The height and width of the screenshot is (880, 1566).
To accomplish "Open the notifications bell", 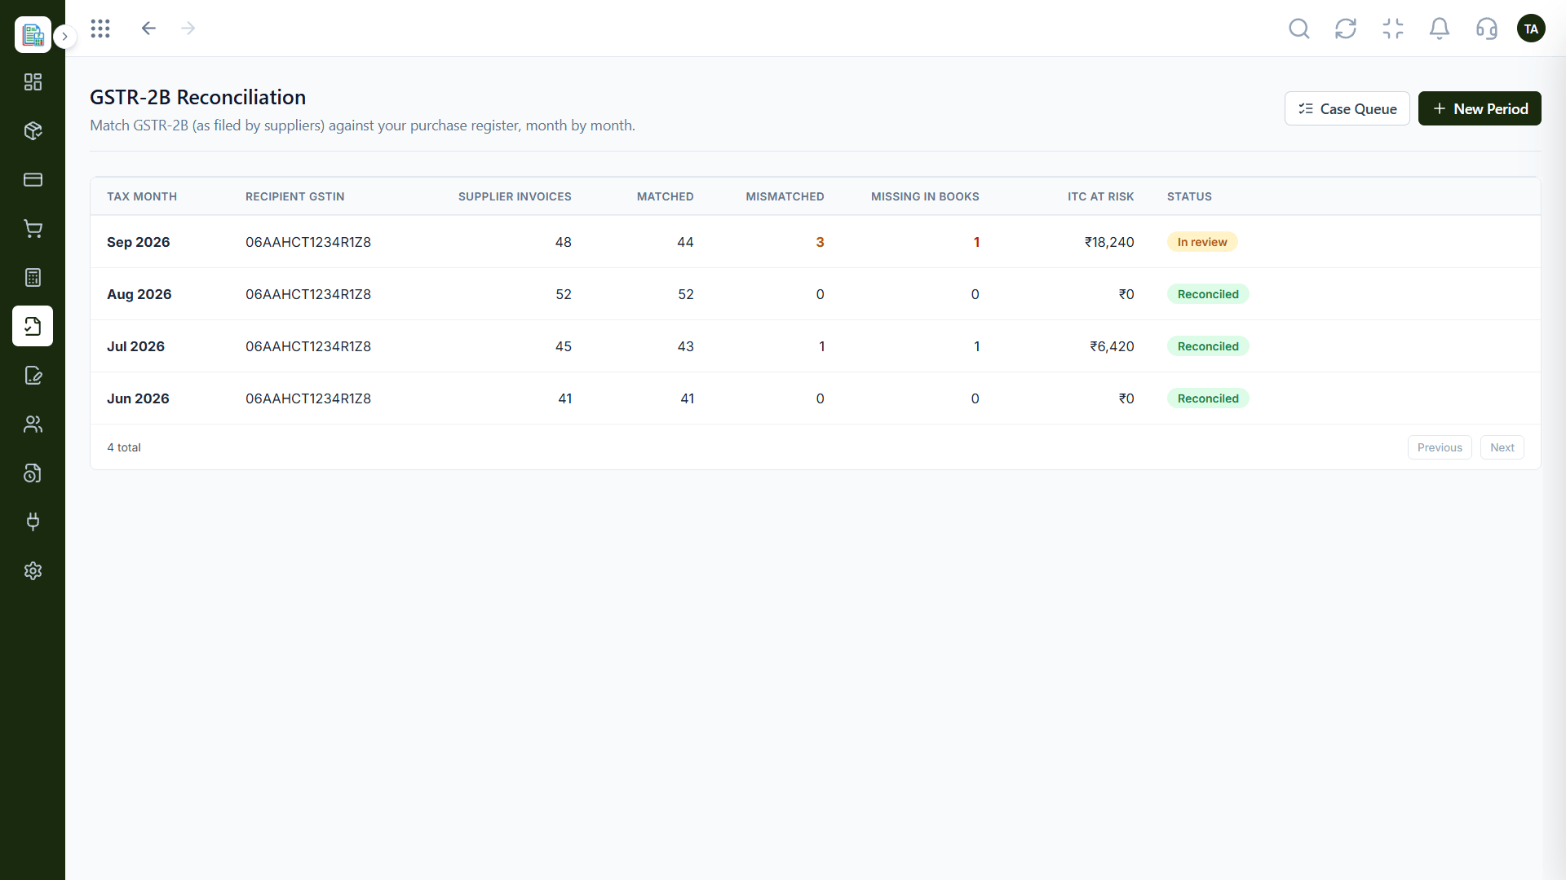I will pos(1440,29).
